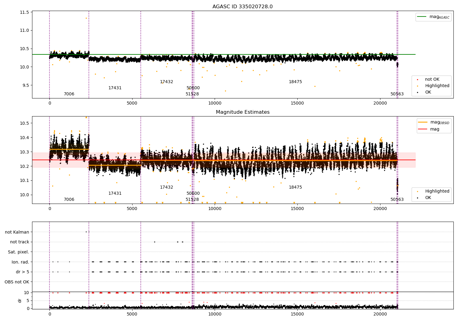Image resolution: width=458 pixels, height=321 pixels.
Task: Click obsid label 7006 in Magnitude Estimates plot
Action: click(x=69, y=200)
